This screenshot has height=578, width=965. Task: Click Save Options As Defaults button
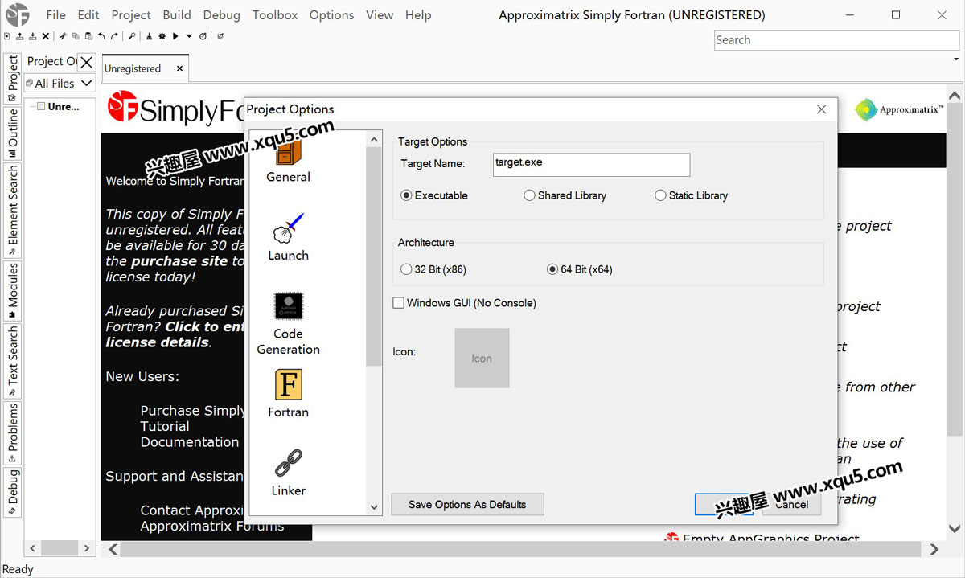pyautogui.click(x=467, y=504)
